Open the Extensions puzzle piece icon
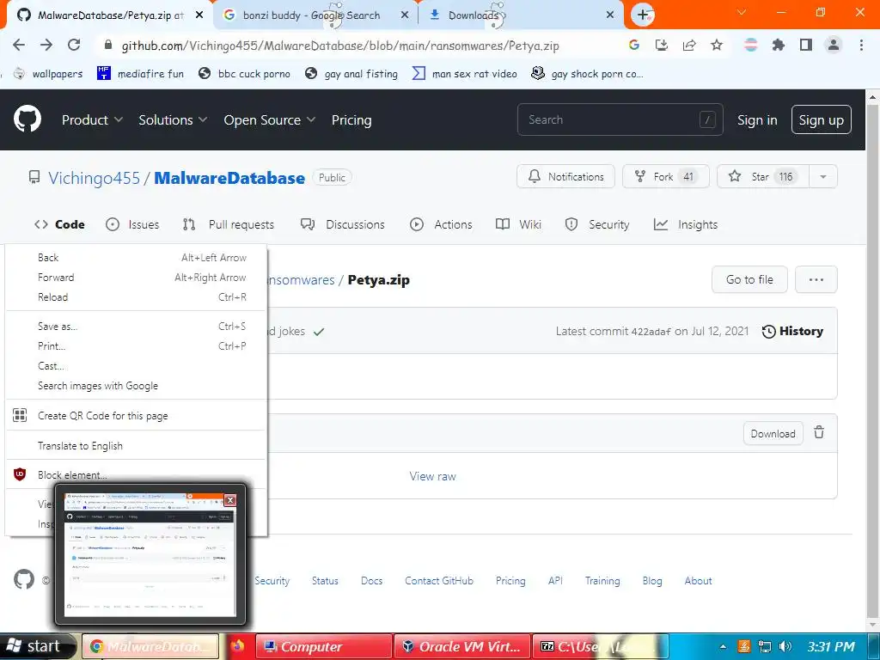The height and width of the screenshot is (660, 880). (779, 45)
